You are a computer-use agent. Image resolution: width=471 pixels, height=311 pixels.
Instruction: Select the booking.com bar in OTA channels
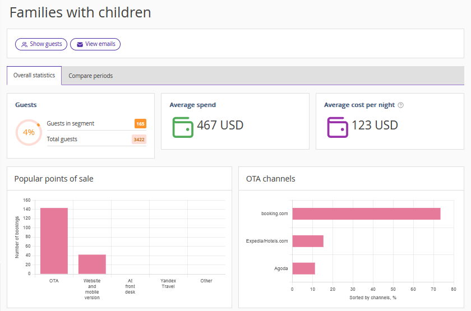pyautogui.click(x=366, y=213)
